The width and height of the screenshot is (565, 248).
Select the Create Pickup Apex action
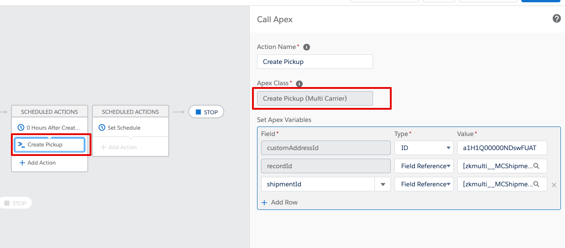pyautogui.click(x=50, y=145)
